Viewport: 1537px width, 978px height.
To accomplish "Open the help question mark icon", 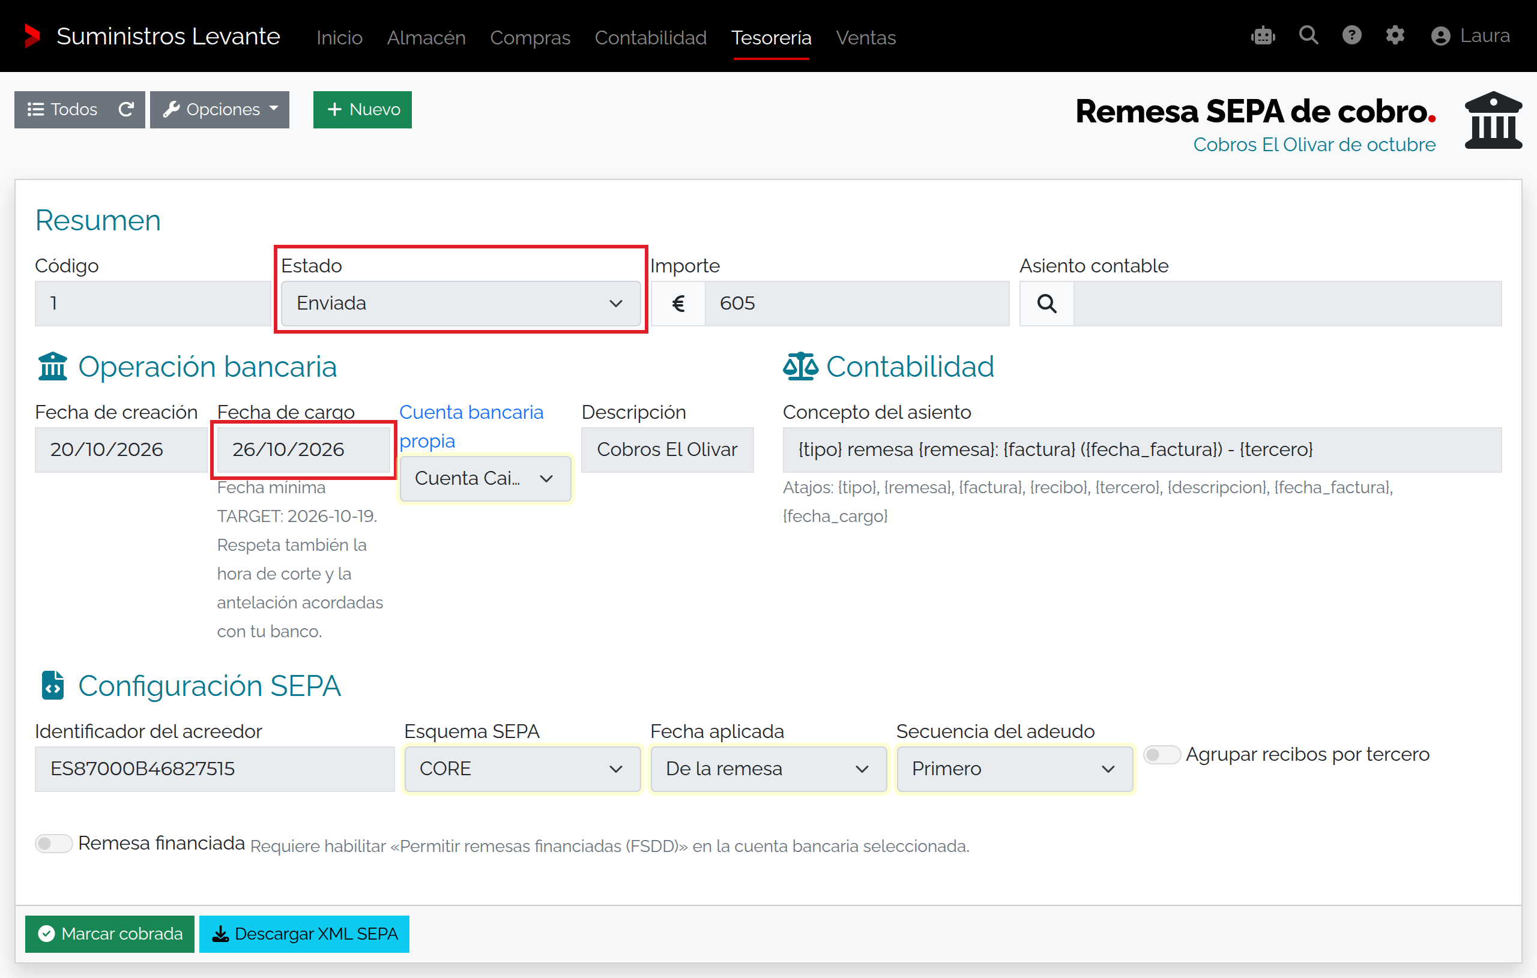I will [1351, 35].
